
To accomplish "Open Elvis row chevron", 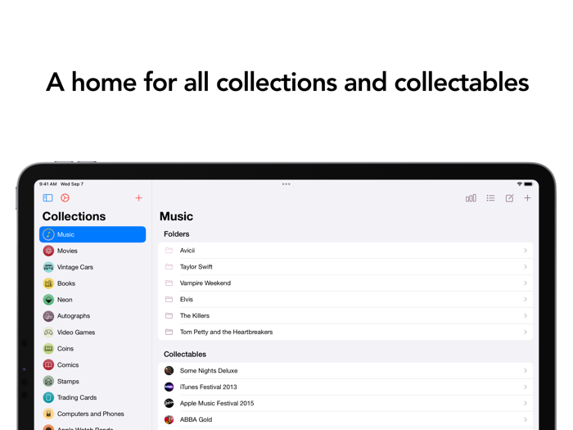I will point(526,299).
